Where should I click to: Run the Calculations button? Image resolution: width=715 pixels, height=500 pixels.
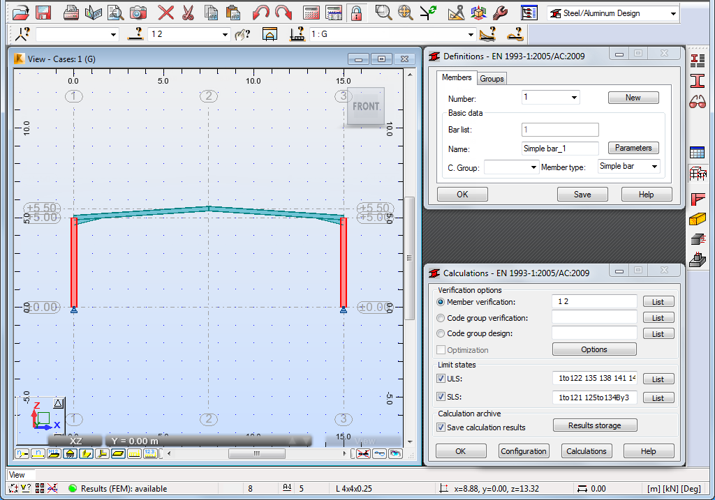[x=587, y=451]
